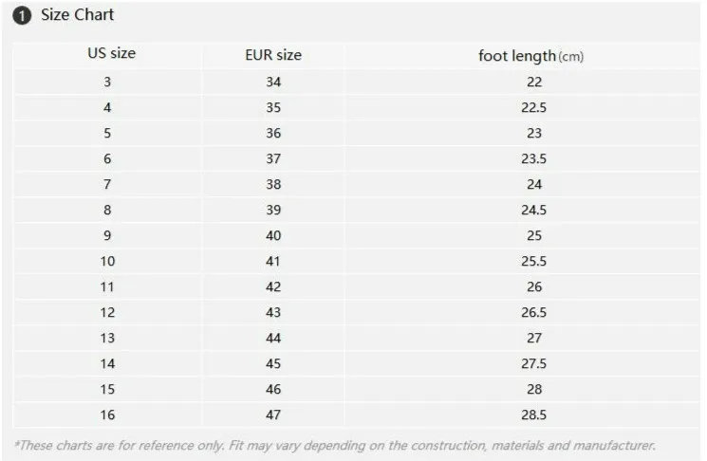Select US size 12 cell
Viewport: 707px width, 461px height.
(x=107, y=312)
